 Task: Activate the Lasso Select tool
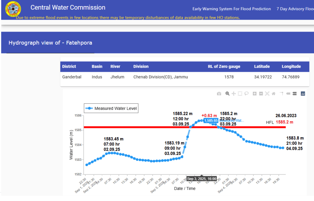246,94
